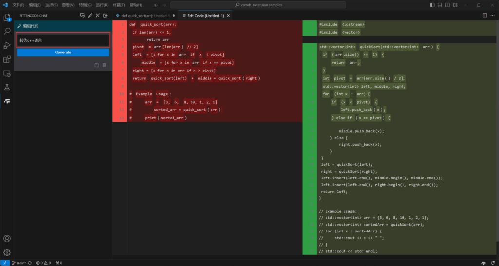
Task: Click the Fitten Code icon in activity bar
Action: (7, 101)
